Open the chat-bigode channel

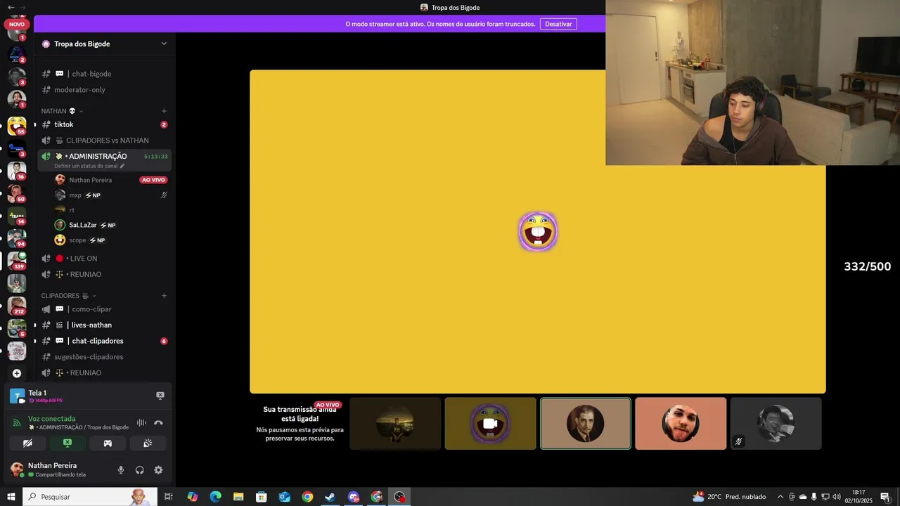(104, 74)
